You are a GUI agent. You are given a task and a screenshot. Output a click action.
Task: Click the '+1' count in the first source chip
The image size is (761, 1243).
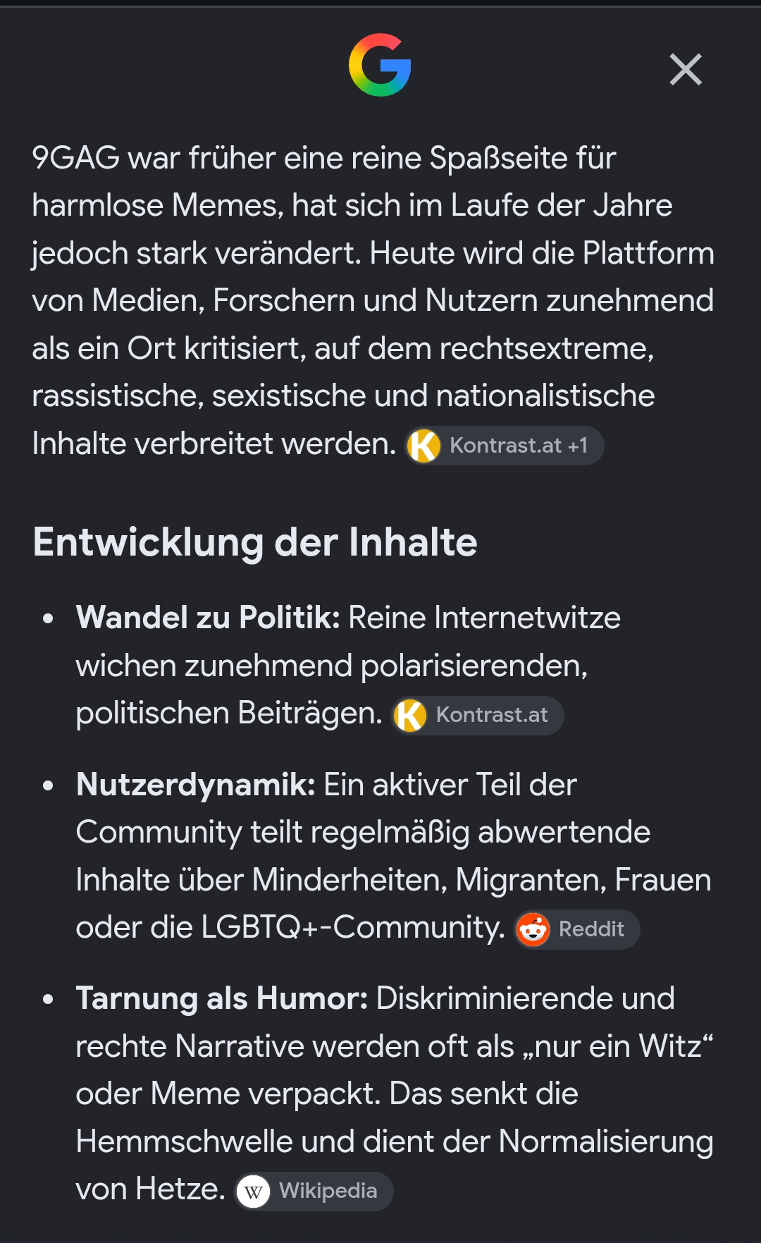578,446
